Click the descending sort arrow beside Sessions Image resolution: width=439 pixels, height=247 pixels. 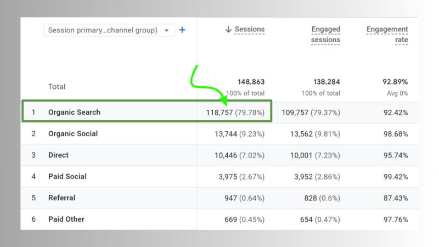coord(228,29)
